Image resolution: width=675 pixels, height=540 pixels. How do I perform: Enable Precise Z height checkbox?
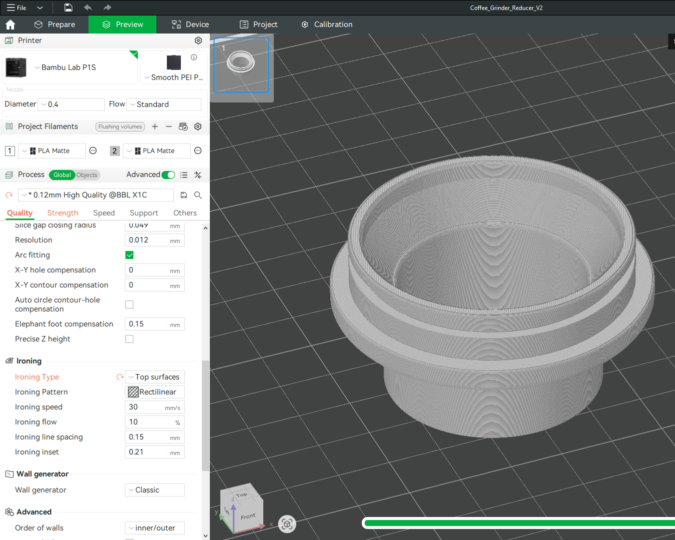129,339
